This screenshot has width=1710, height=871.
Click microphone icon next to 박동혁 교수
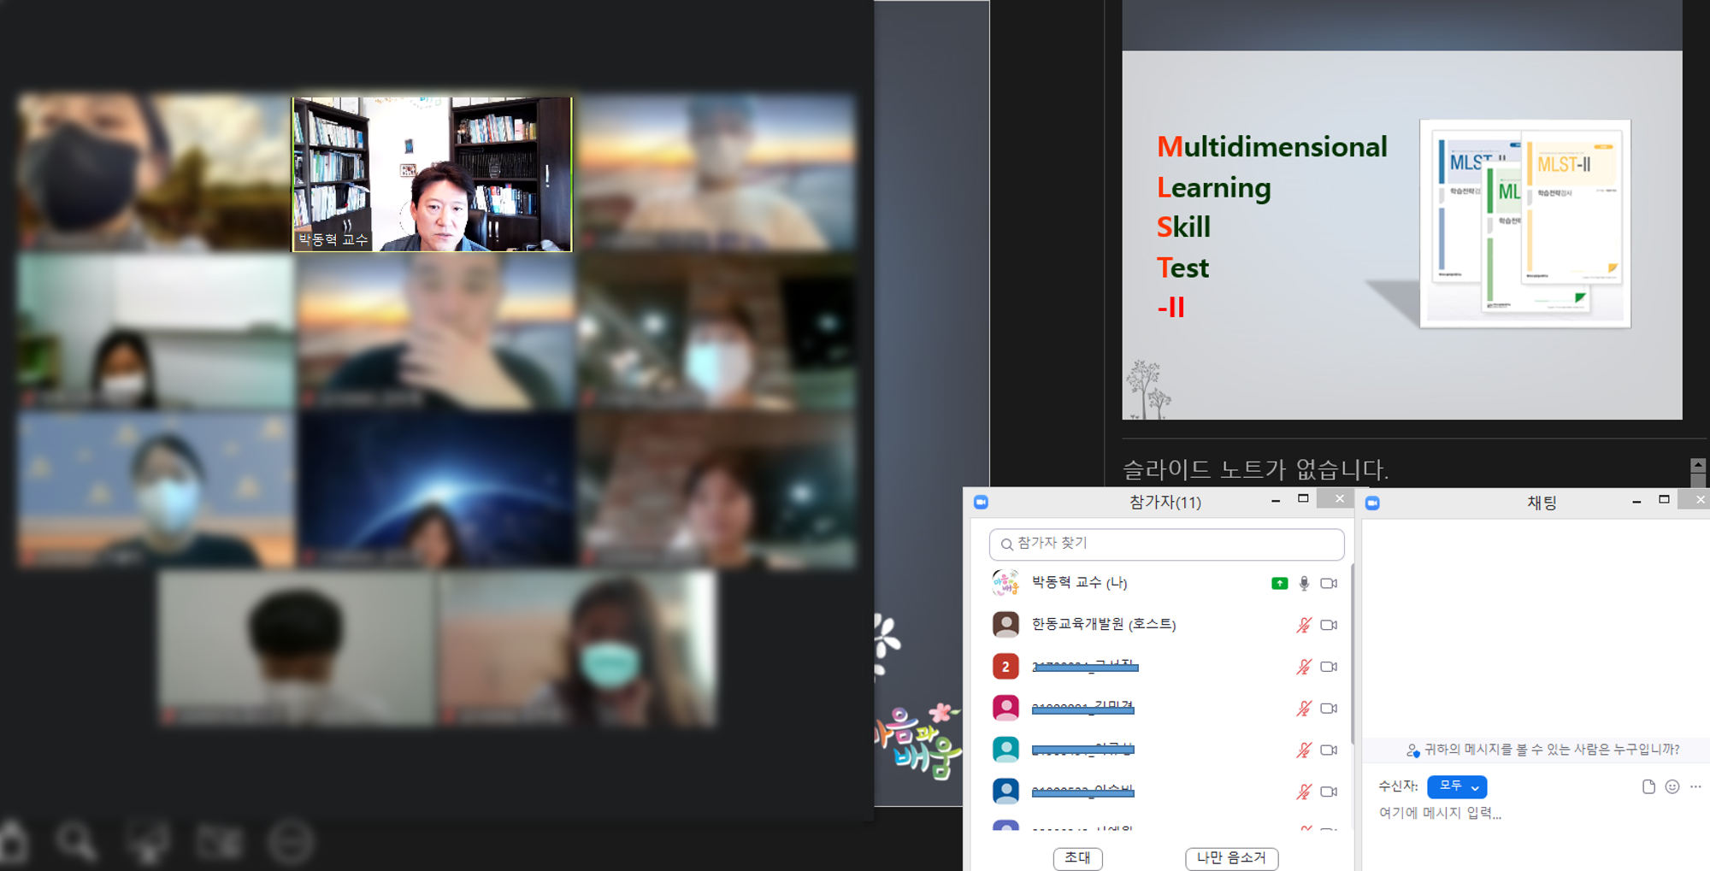point(1304,583)
